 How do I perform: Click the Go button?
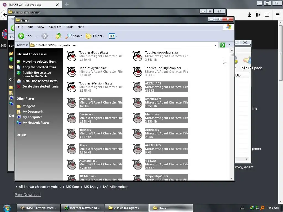pyautogui.click(x=225, y=45)
